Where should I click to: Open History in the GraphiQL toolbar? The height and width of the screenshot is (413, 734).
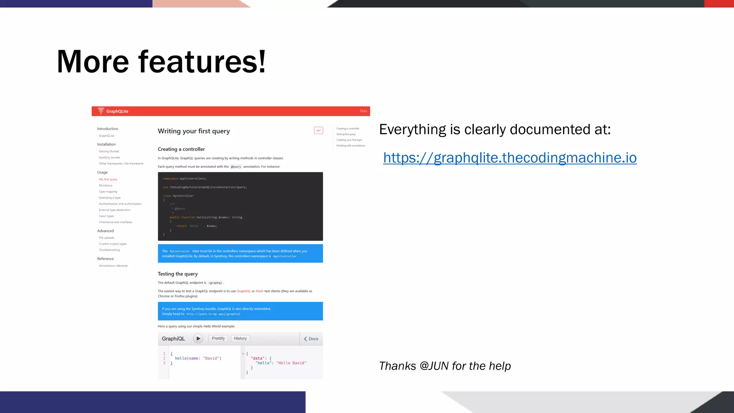coord(240,338)
